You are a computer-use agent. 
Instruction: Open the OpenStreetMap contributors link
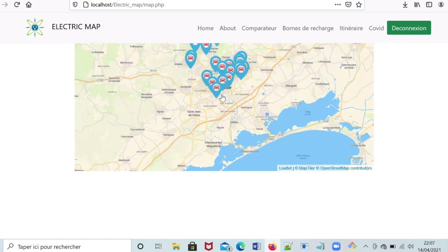[x=344, y=168]
